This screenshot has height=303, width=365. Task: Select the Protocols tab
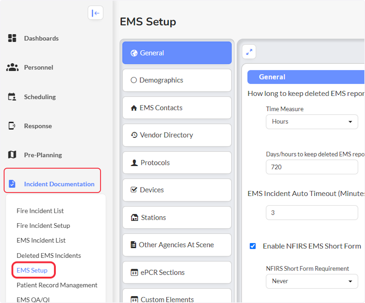(x=177, y=163)
